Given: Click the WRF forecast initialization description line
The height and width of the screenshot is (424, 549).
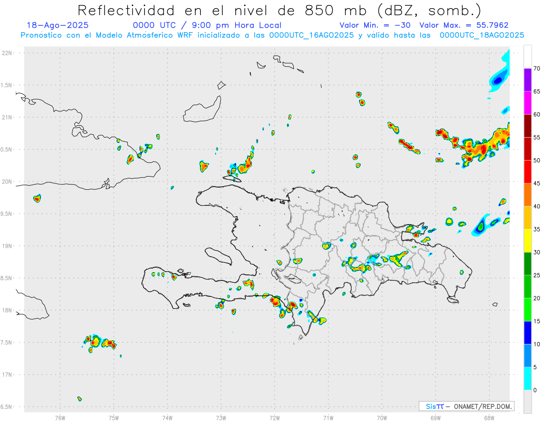Looking at the screenshot, I should [272, 35].
